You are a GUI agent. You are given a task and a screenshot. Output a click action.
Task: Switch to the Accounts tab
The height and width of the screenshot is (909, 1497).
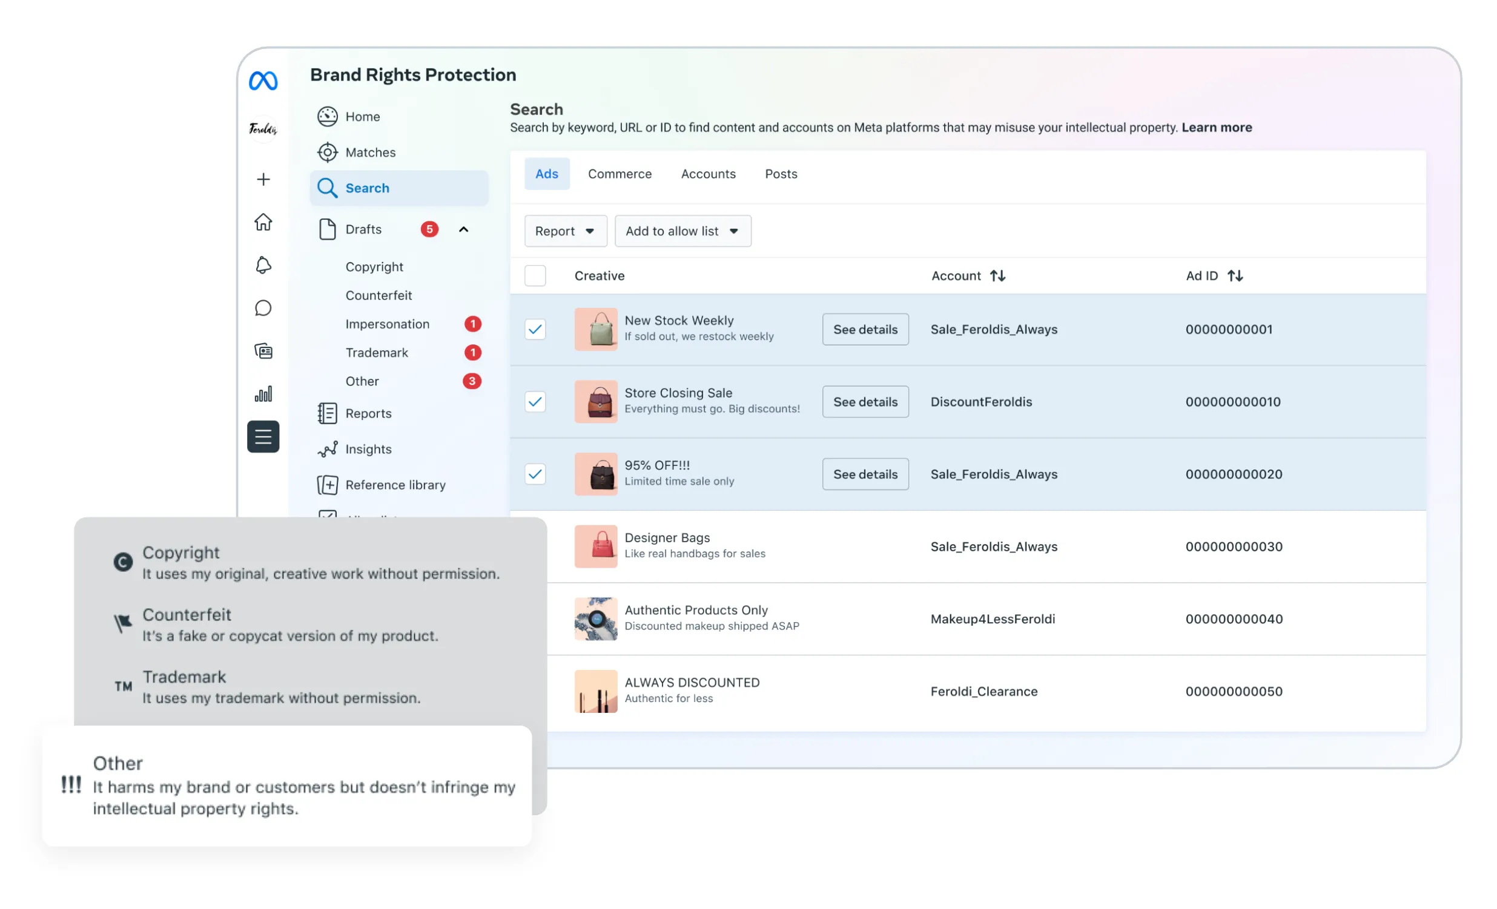708,174
